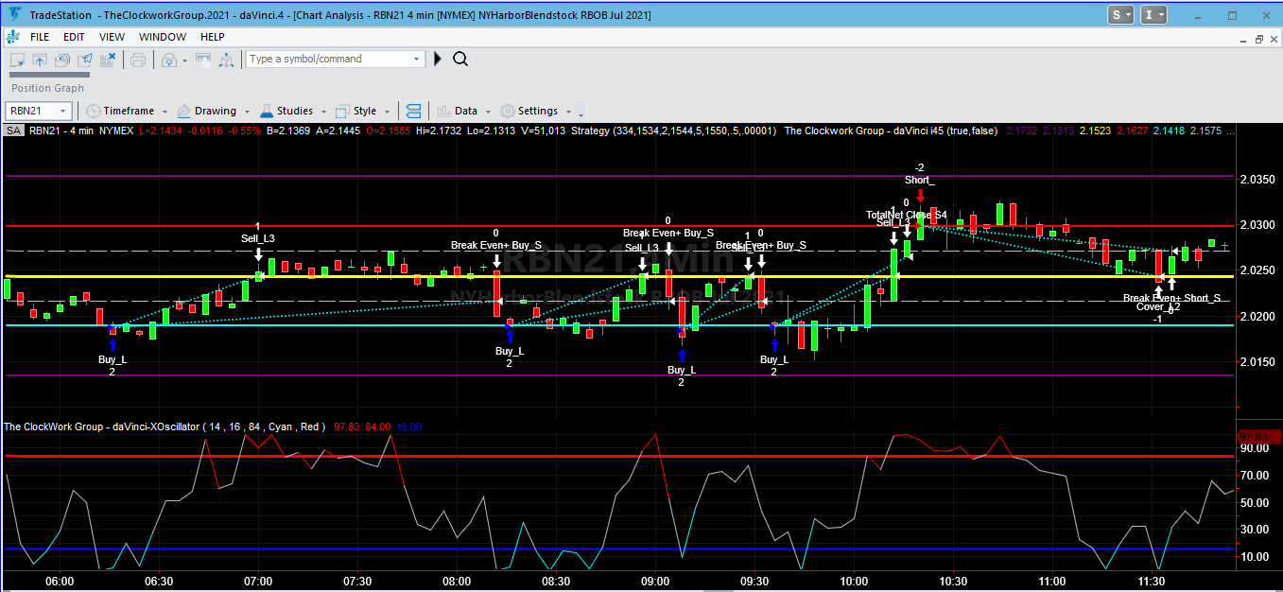Click the black play arrow button
Screen dimensions: 1283x592
tap(438, 59)
